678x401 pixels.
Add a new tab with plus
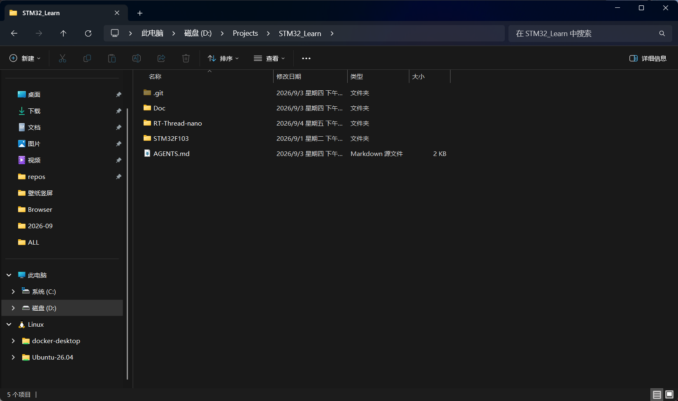[140, 13]
